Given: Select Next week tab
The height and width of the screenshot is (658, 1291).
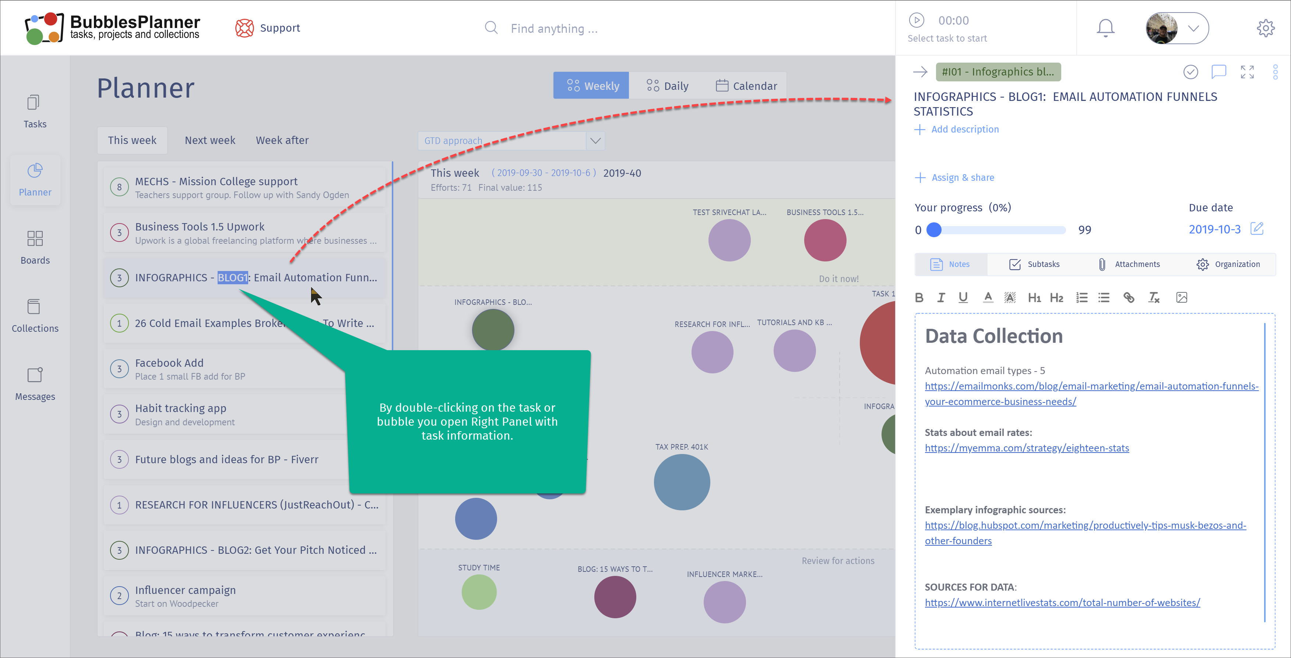Looking at the screenshot, I should [210, 140].
